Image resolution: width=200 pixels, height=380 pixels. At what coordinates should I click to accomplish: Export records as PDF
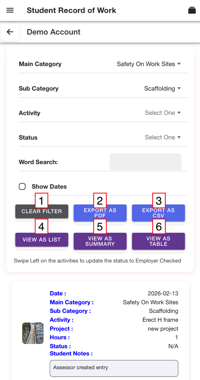coord(100,213)
